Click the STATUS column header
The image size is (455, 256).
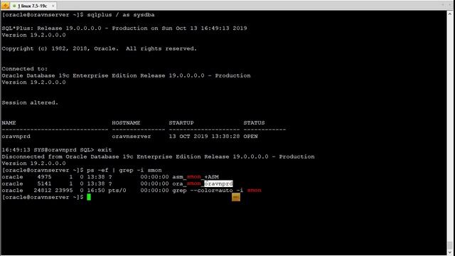[x=254, y=123]
